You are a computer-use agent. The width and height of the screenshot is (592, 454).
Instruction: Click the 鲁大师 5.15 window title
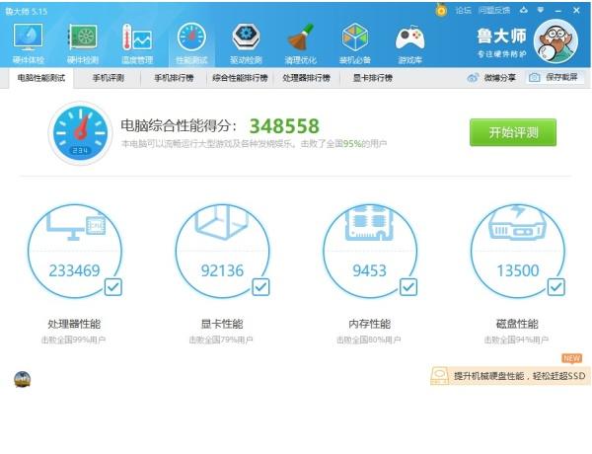pos(26,11)
